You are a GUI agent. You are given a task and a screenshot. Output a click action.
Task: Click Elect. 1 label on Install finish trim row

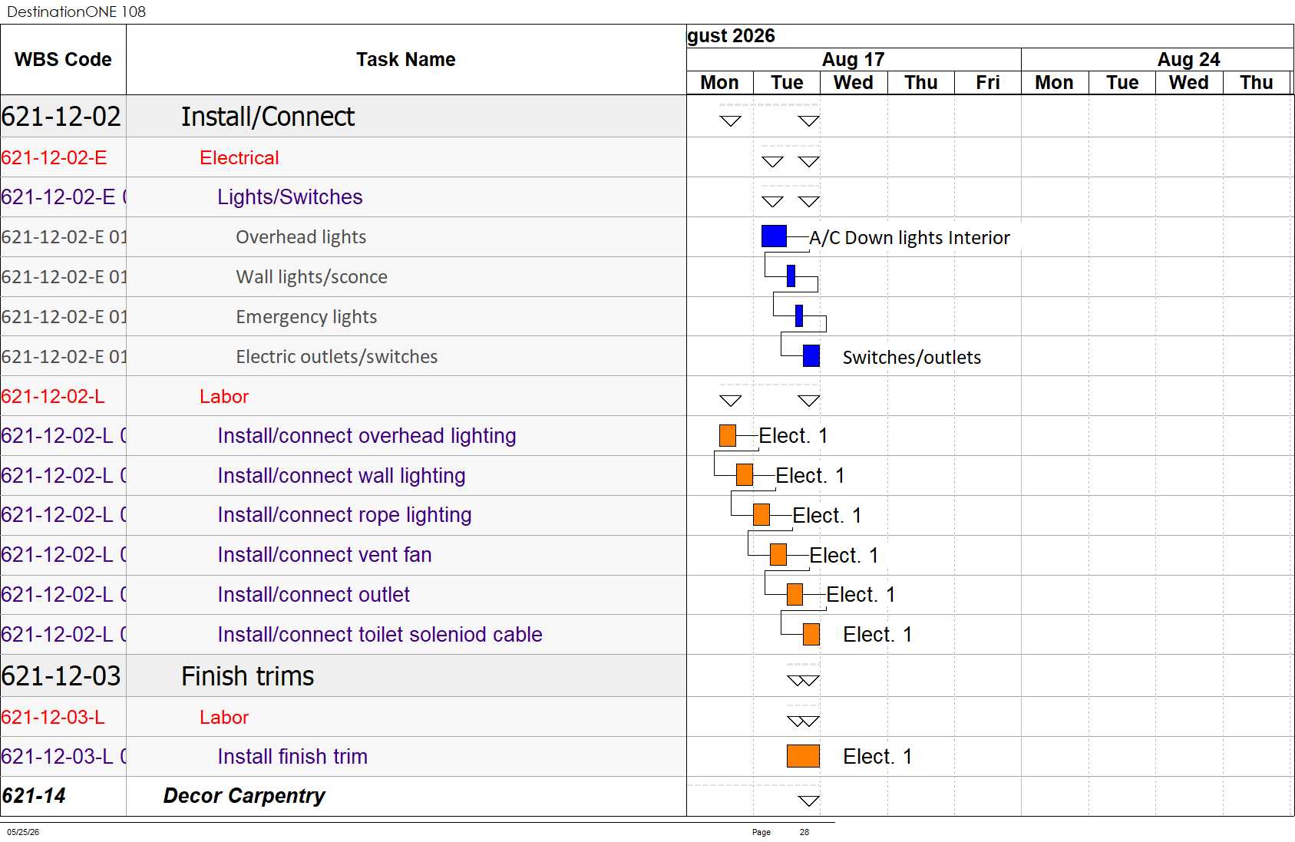pyautogui.click(x=877, y=757)
